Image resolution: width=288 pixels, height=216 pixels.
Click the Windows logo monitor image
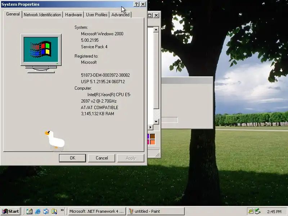tap(41, 53)
